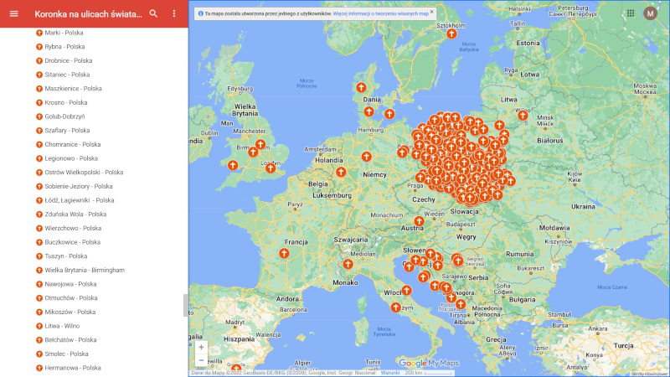670x377 pixels.
Task: Open Krosno - Polska list entry
Action: 66,102
